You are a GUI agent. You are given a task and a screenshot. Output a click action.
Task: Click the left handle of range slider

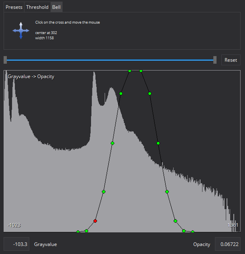click(x=5, y=60)
